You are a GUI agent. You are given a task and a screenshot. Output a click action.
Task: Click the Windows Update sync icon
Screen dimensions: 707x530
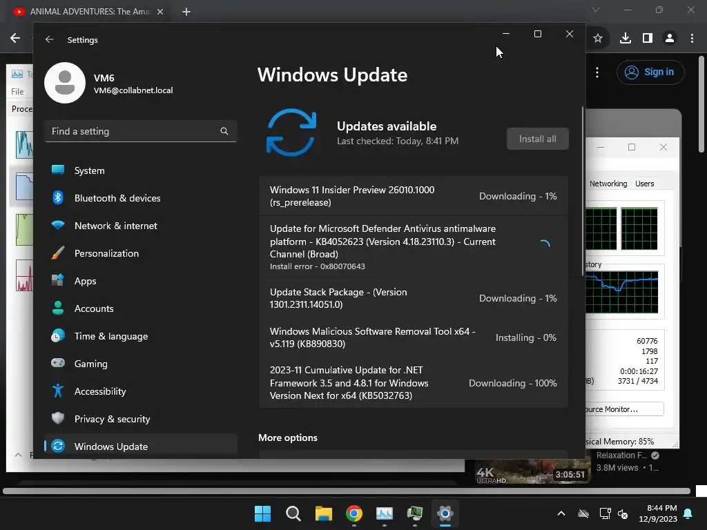(291, 132)
